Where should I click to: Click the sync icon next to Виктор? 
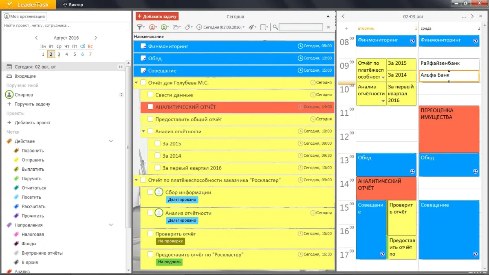[65, 4]
